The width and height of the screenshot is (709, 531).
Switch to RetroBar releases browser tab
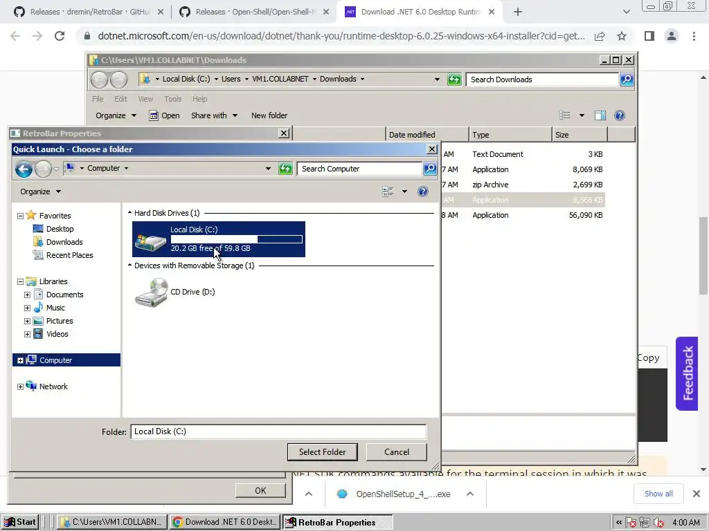pyautogui.click(x=89, y=12)
